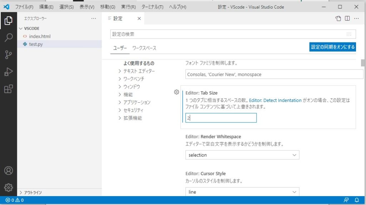
Task: Click the 設定の検索 search box
Action: point(233,34)
